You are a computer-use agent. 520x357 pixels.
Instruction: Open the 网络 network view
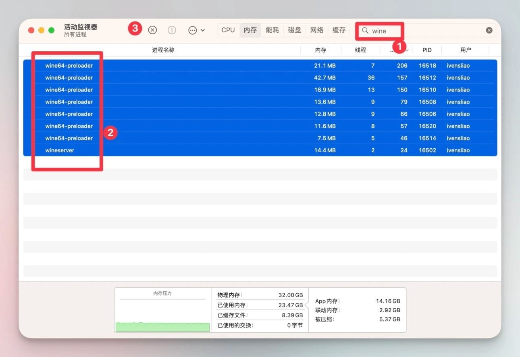(x=317, y=30)
